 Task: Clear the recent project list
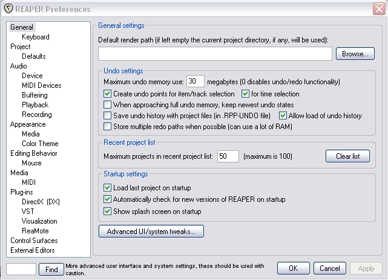pyautogui.click(x=347, y=156)
